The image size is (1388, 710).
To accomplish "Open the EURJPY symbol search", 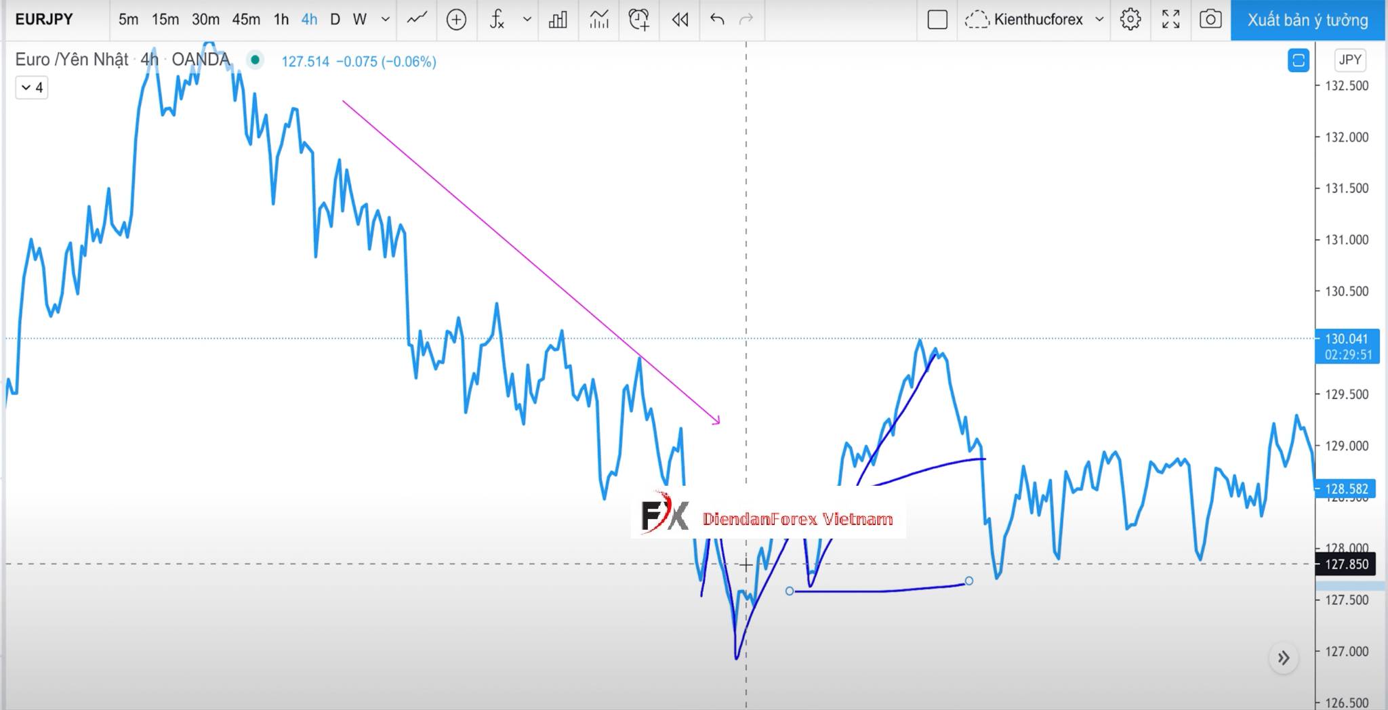I will 44,19.
